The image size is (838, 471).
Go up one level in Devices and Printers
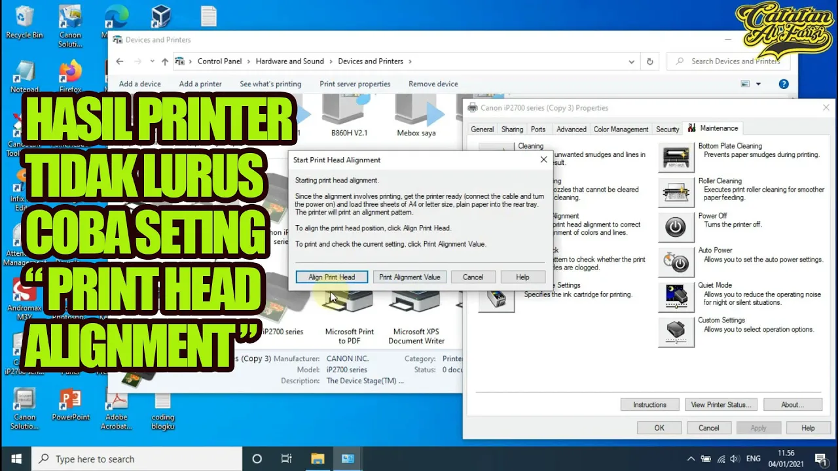[165, 61]
